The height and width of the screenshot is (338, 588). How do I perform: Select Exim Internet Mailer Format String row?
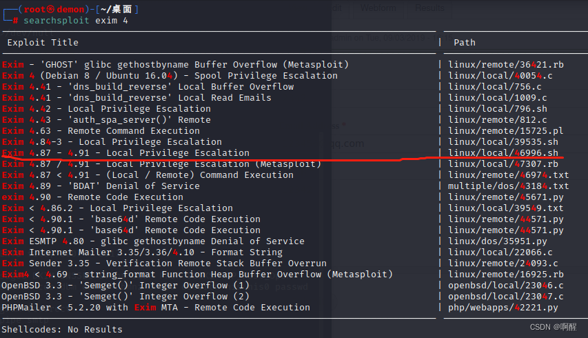(142, 252)
